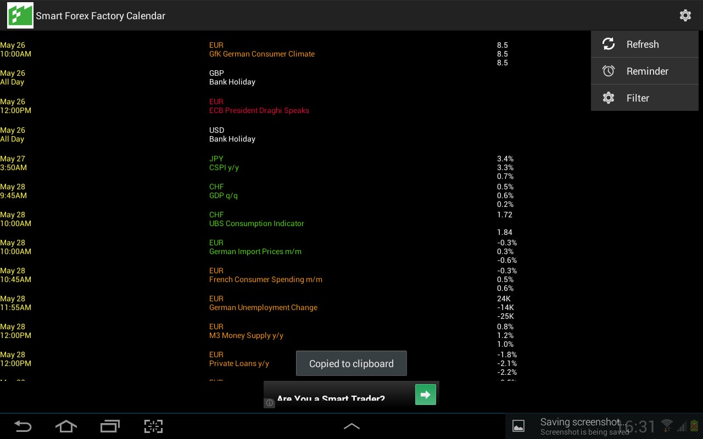
Task: Select the 3.4% value in CSPI row
Action: [505, 159]
